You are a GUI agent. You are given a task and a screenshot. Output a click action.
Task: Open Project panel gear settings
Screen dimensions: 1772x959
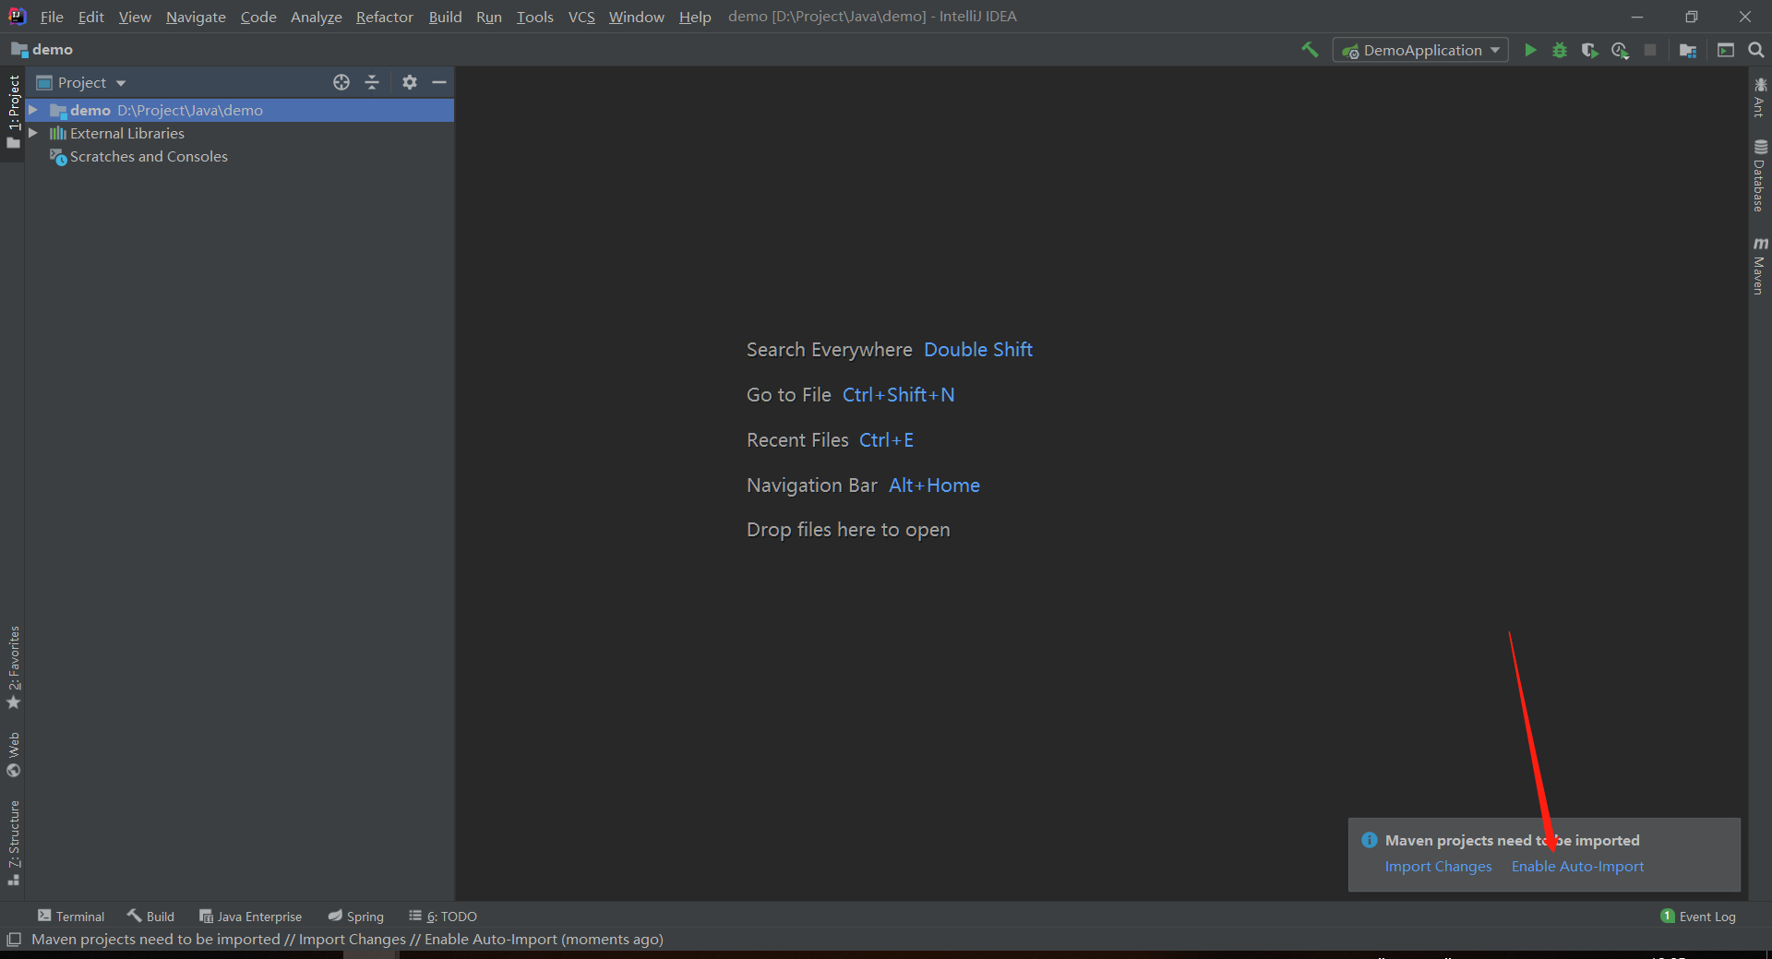pos(410,82)
